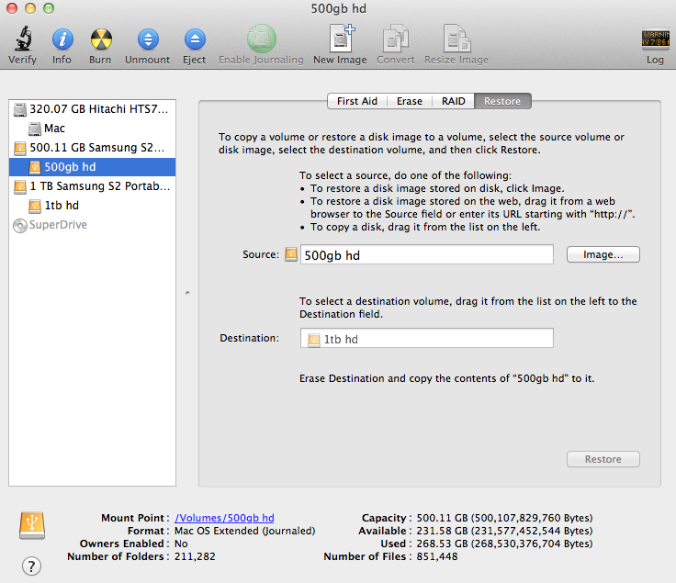676x583 pixels.
Task: Click the Convert toolbar icon
Action: pyautogui.click(x=395, y=39)
